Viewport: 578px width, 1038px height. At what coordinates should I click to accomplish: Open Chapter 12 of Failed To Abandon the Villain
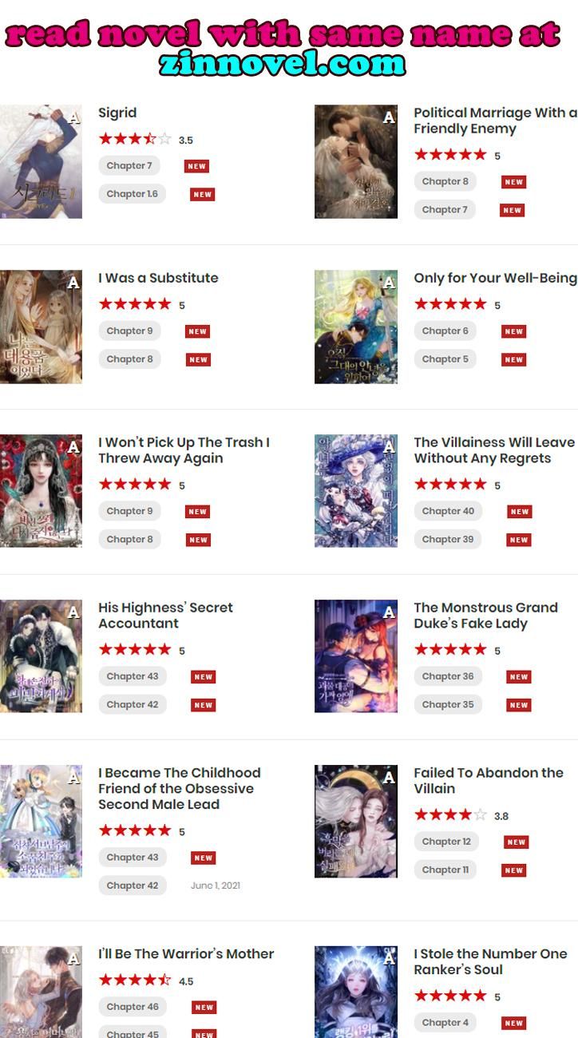click(x=446, y=842)
